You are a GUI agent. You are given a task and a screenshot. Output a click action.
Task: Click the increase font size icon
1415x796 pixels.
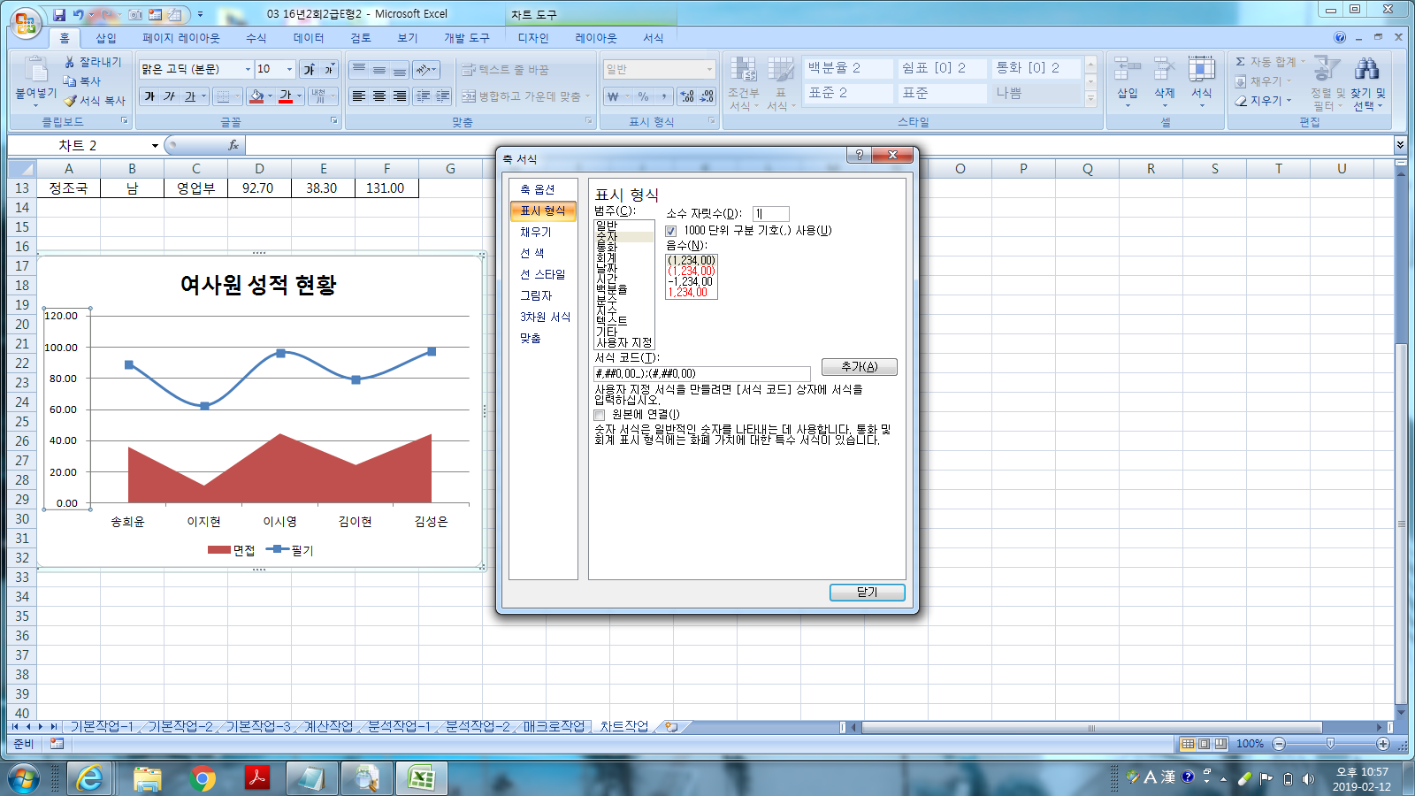(x=309, y=69)
